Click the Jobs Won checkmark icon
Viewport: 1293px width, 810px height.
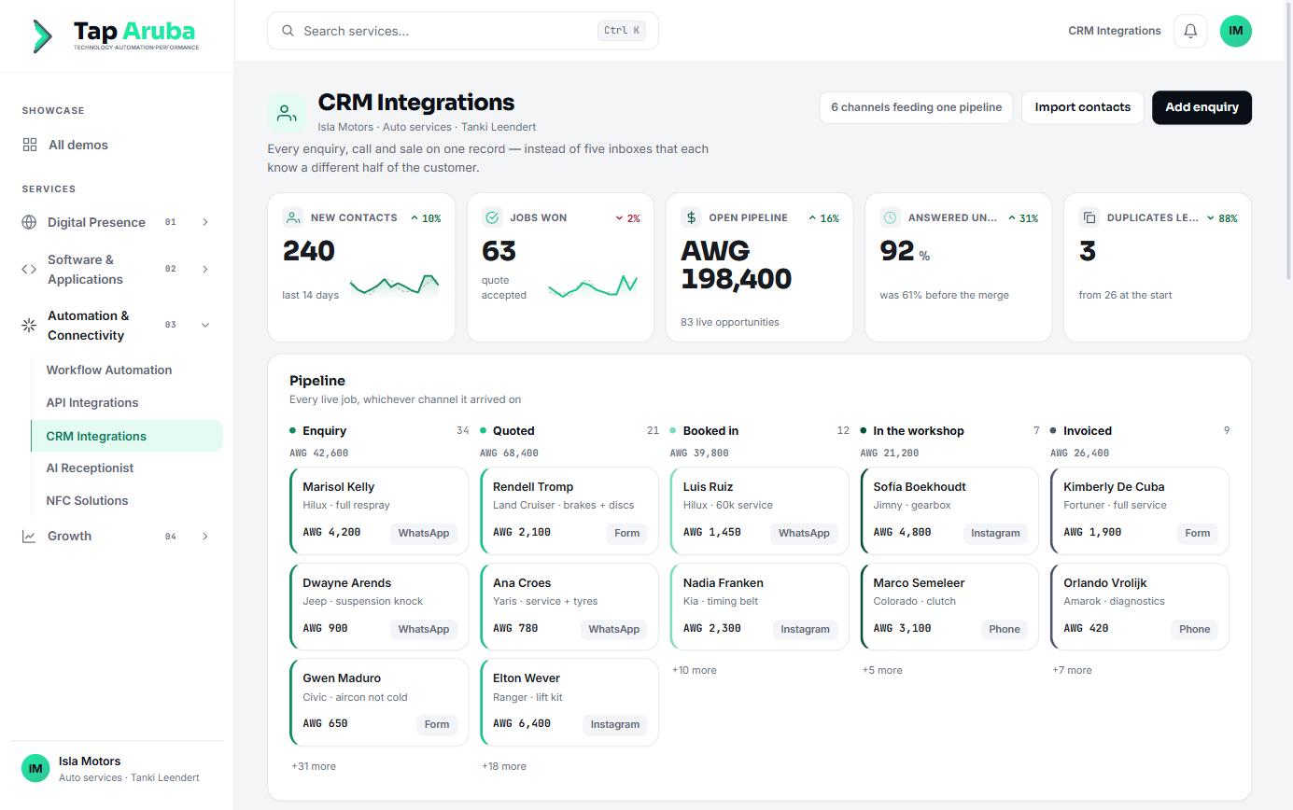click(x=492, y=217)
